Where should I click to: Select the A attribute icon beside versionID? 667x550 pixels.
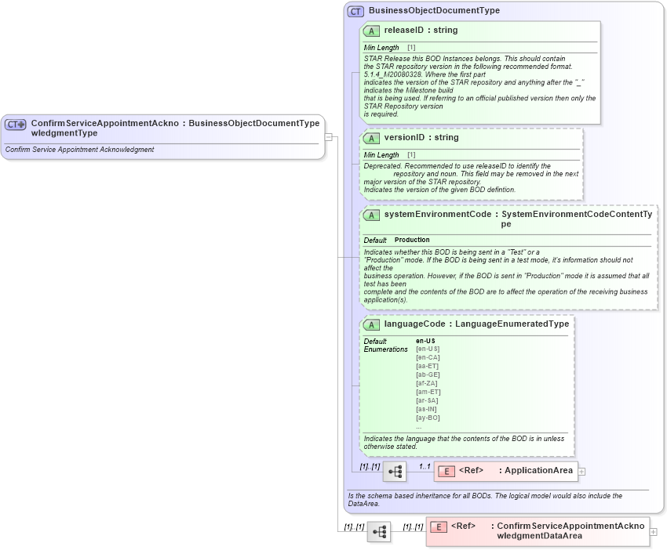click(x=370, y=138)
